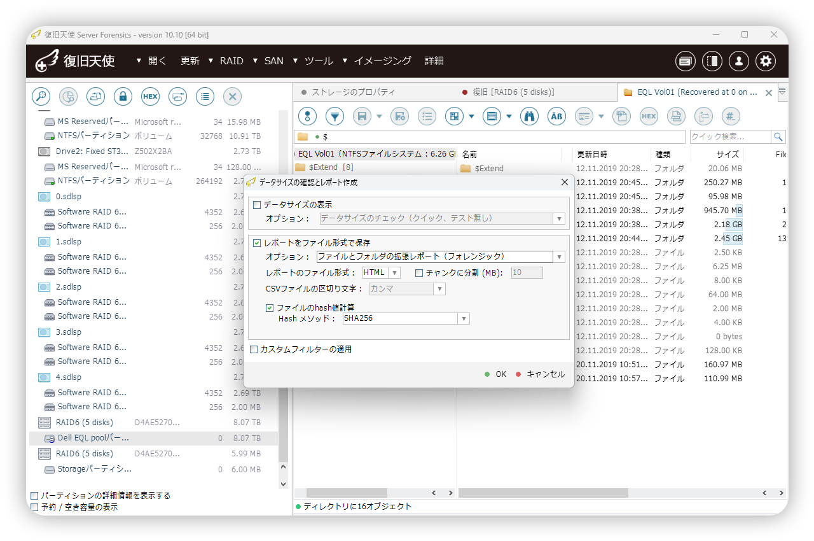Click the grid view mode icon

coord(454,116)
